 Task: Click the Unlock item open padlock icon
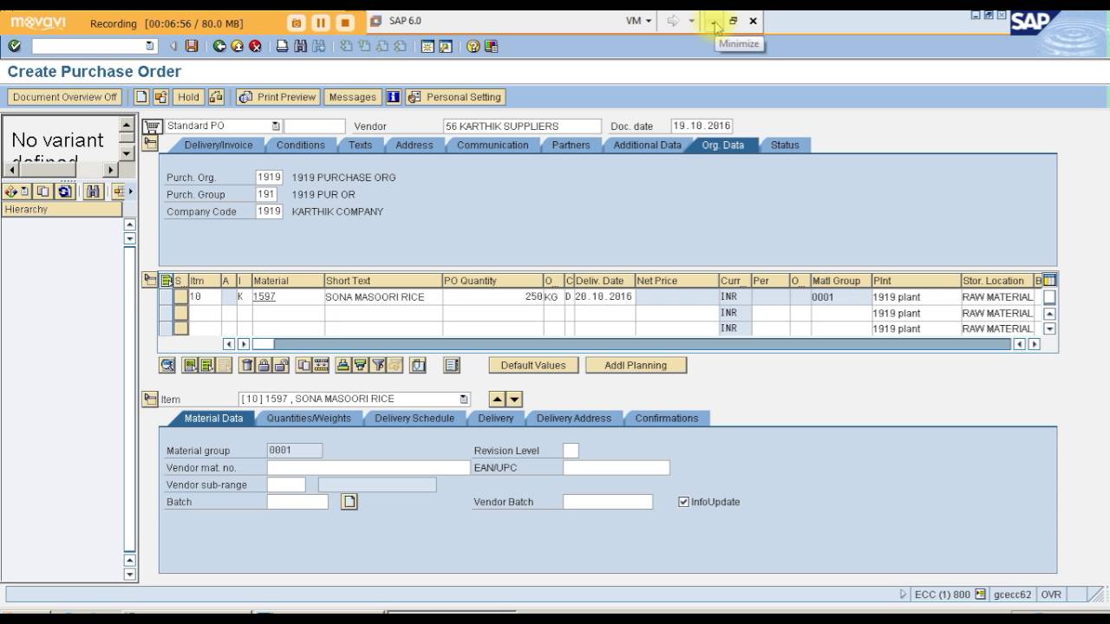[x=280, y=365]
